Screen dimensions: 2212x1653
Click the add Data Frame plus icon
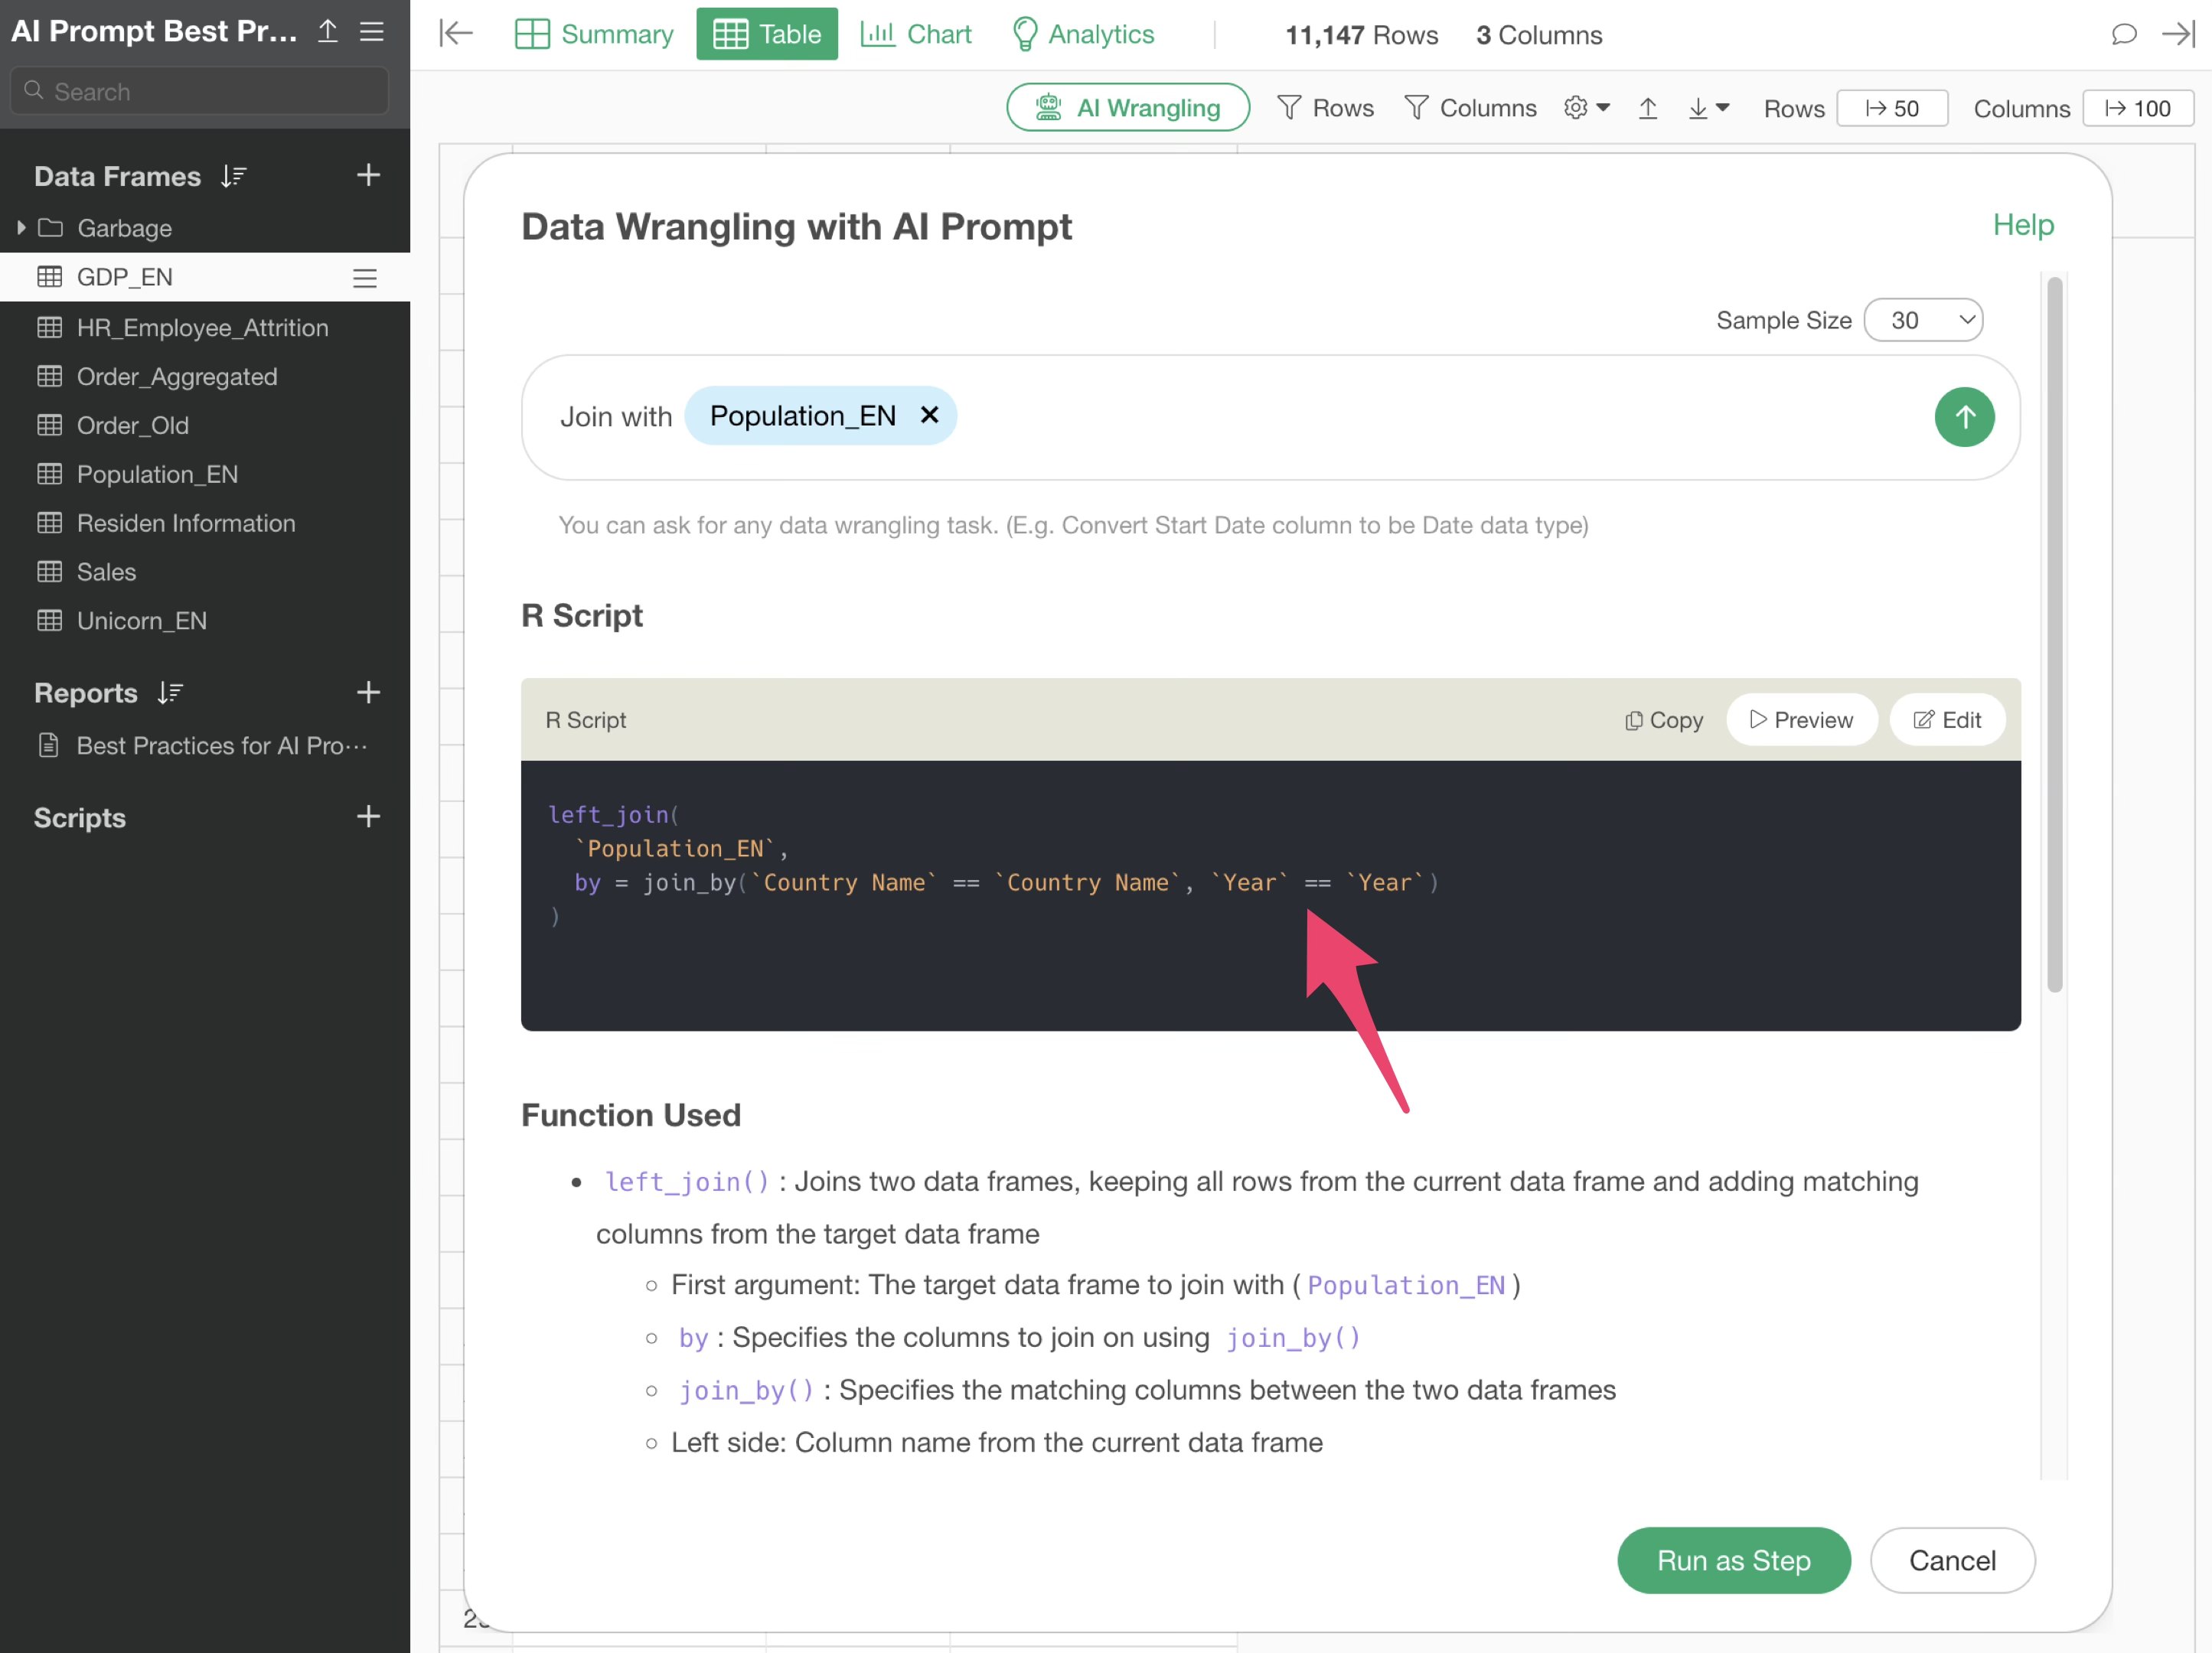coord(368,176)
